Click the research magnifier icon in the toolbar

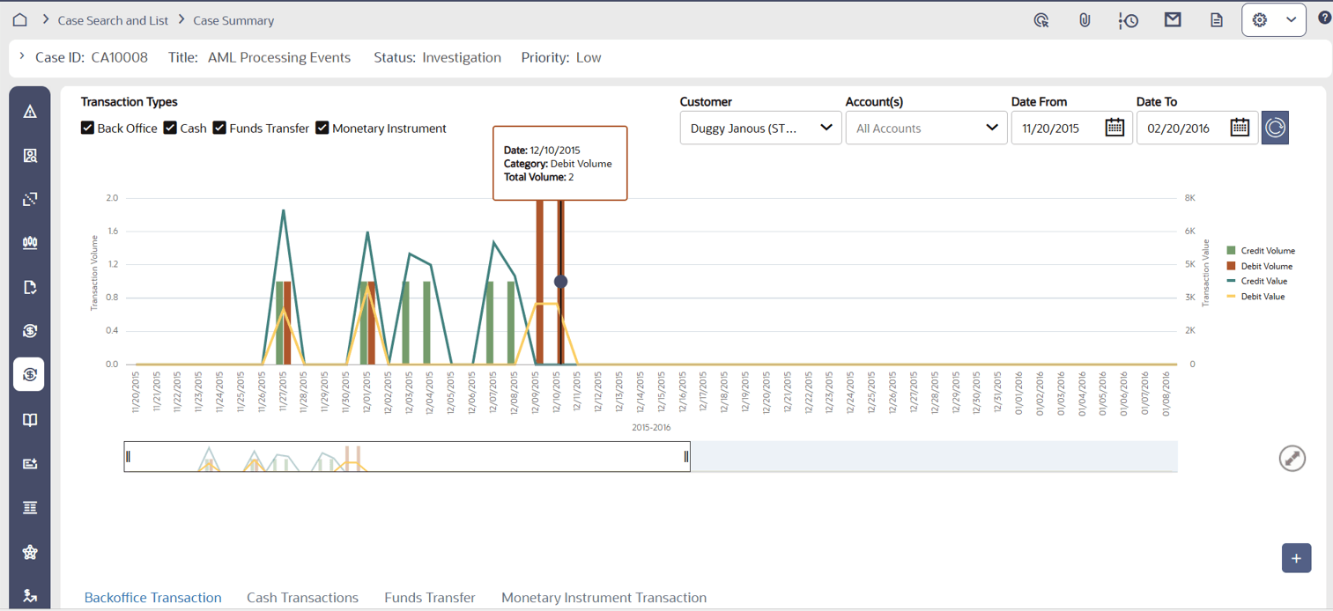click(1041, 18)
